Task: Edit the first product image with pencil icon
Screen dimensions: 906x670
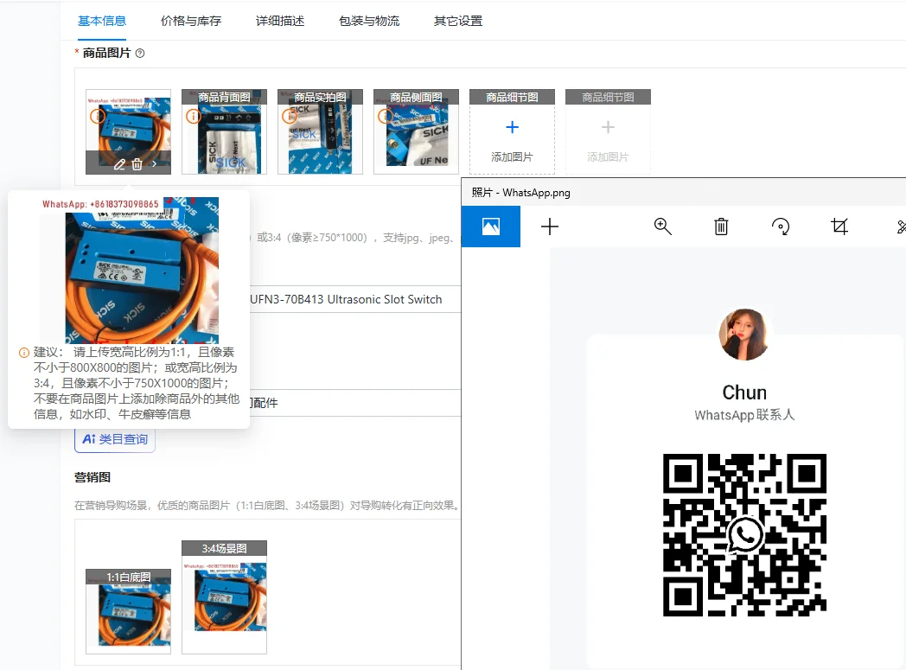Action: pos(119,164)
